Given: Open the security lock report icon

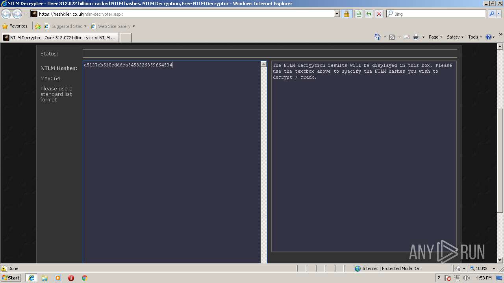Looking at the screenshot, I should pos(346,14).
